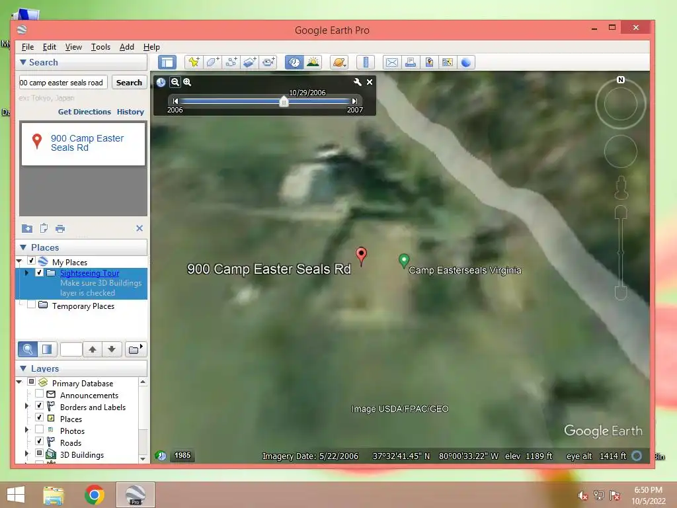
Task: Check the Temporary Places checkbox
Action: (x=31, y=304)
